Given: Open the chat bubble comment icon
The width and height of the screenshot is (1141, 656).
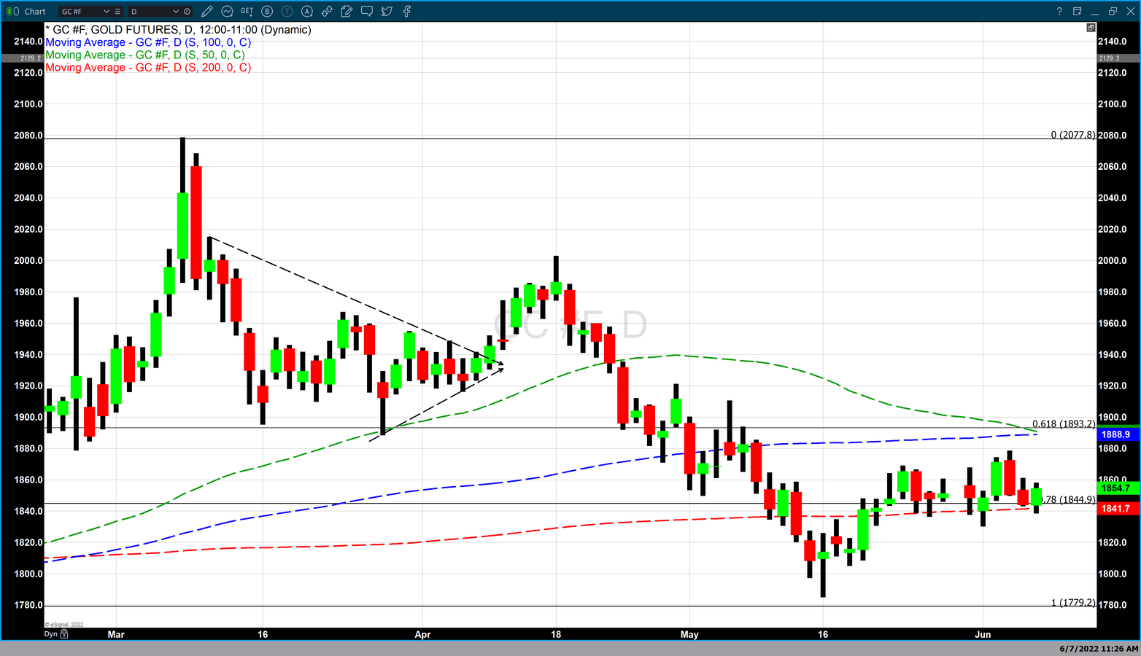Looking at the screenshot, I should [x=366, y=11].
